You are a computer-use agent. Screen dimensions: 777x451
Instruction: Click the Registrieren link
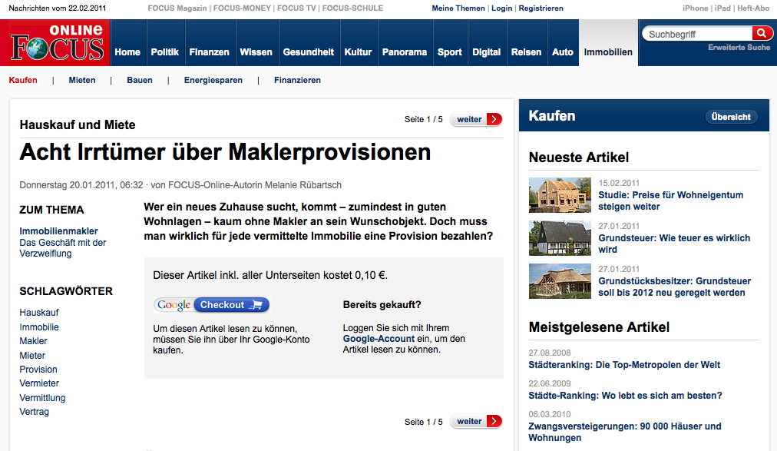[x=541, y=8]
